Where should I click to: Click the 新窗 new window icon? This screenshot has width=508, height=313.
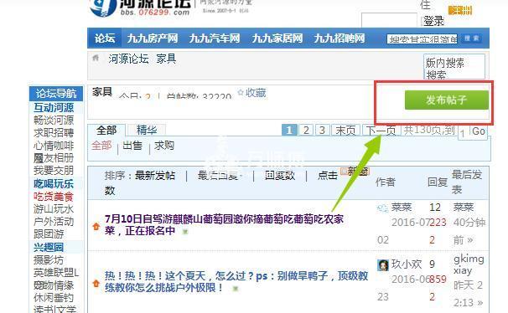coord(355,171)
